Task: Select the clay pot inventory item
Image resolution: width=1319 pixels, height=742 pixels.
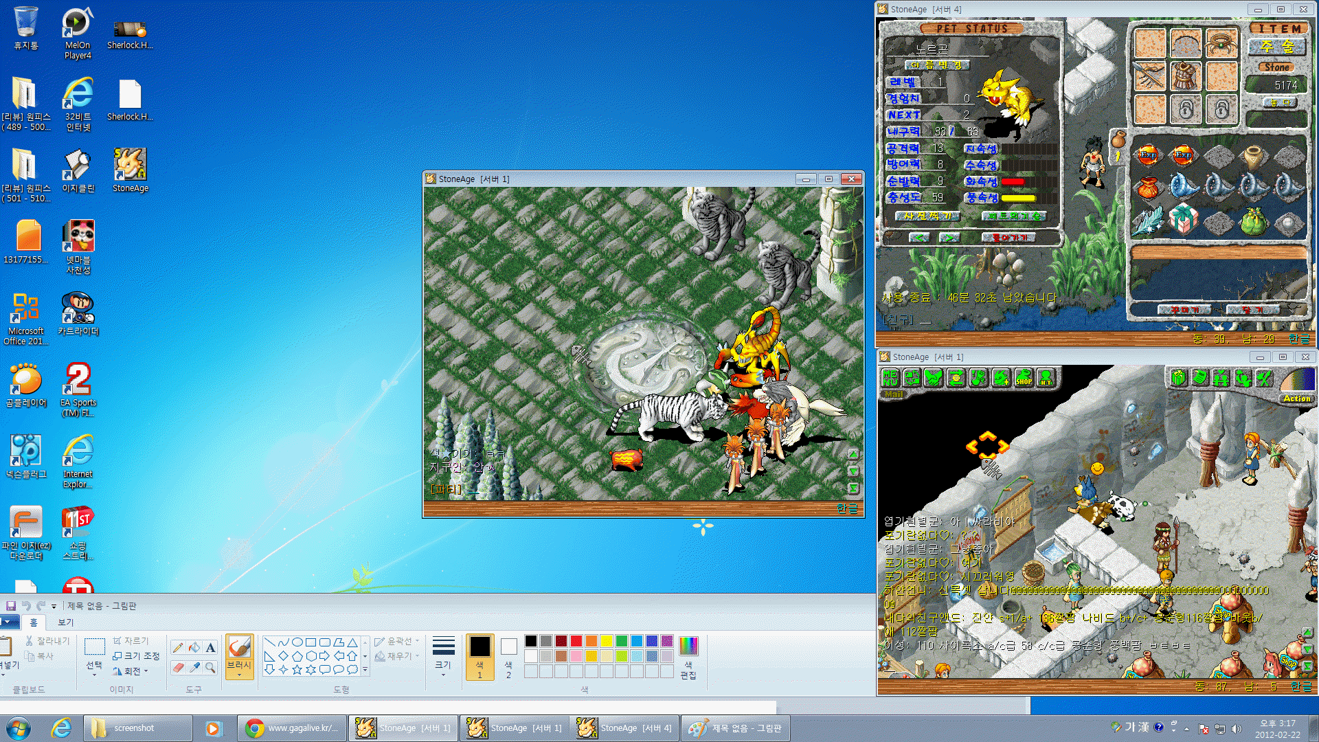Action: point(1254,155)
